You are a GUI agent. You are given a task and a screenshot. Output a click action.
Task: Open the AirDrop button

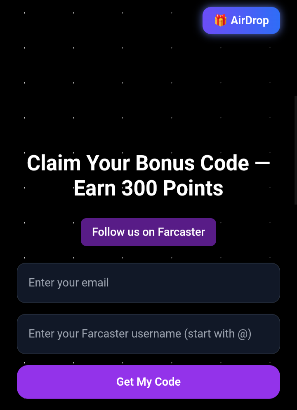[x=241, y=21]
